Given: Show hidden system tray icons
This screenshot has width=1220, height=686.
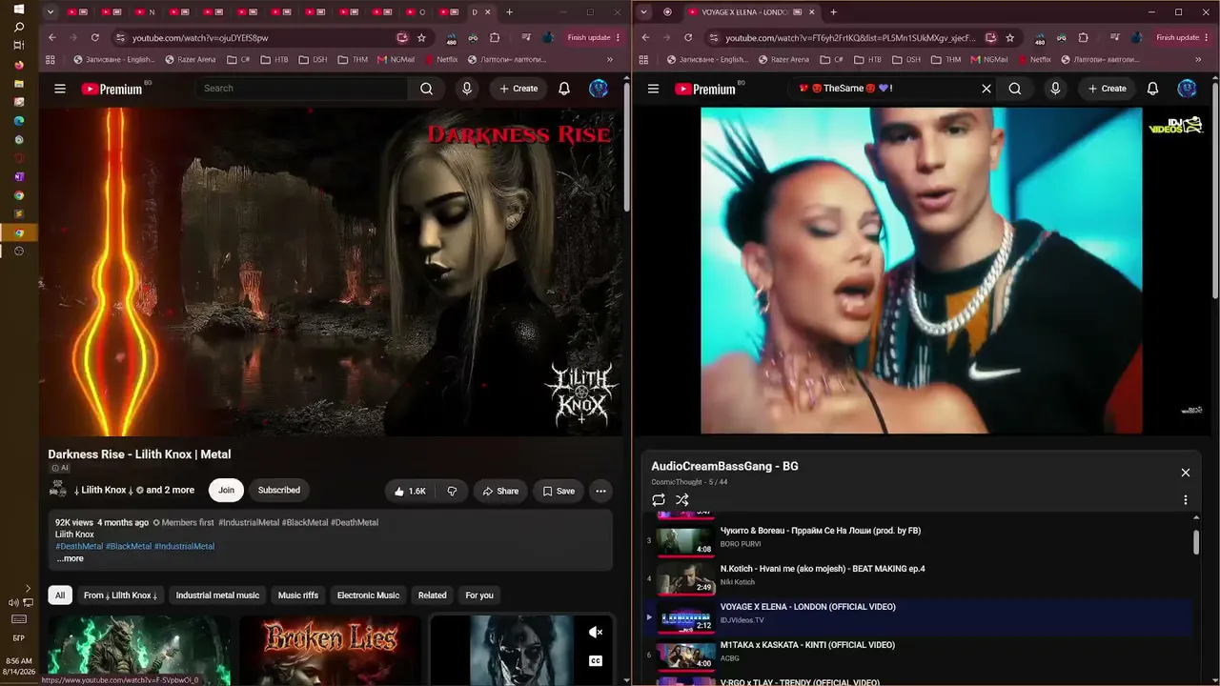Looking at the screenshot, I should click(28, 589).
